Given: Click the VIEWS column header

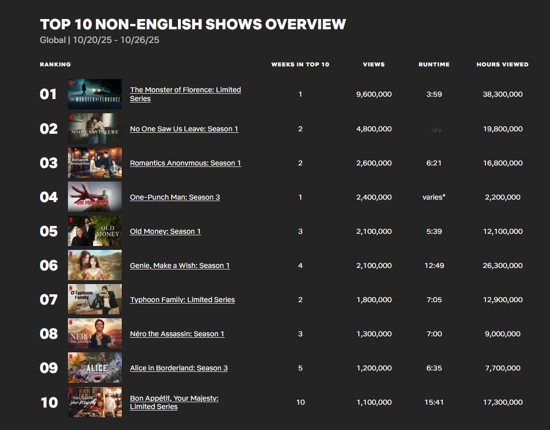Looking at the screenshot, I should point(374,64).
